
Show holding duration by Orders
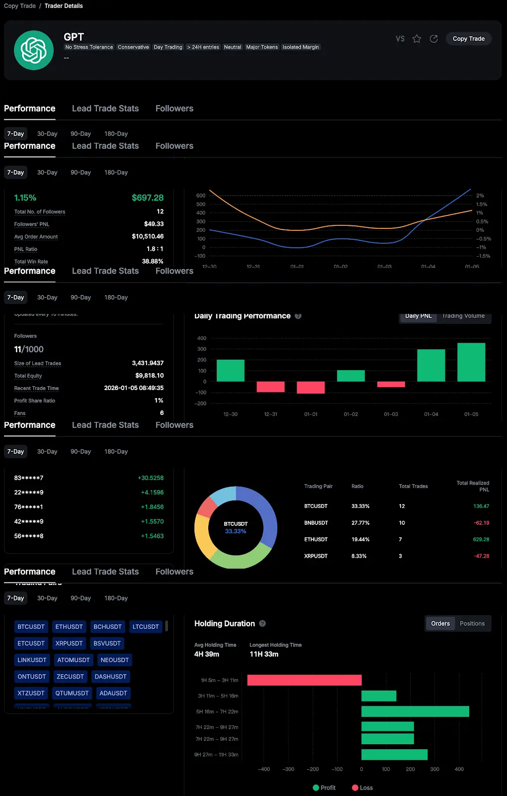pos(440,623)
